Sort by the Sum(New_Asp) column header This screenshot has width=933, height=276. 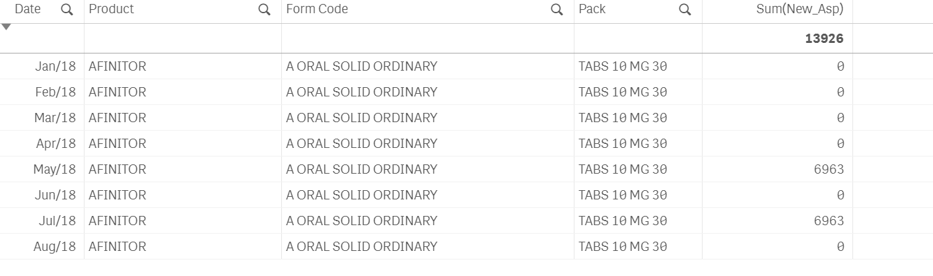point(800,9)
